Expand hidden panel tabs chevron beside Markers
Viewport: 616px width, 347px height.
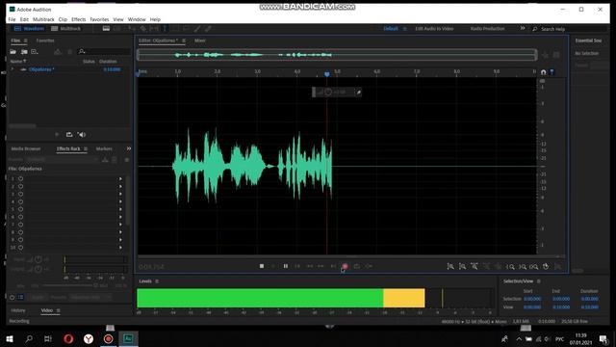pos(128,148)
